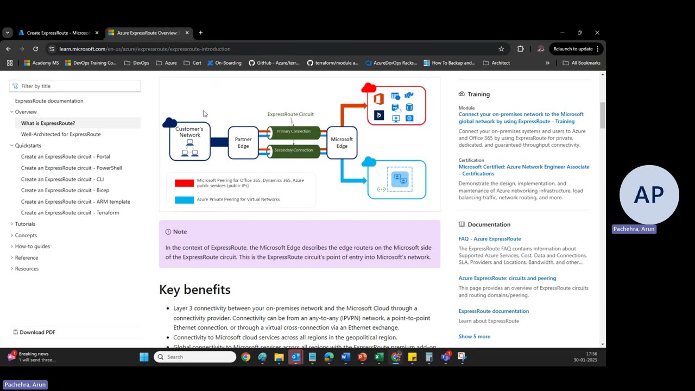Open the Breaking news widget
Viewport: 695px width, 391px height.
(x=31, y=357)
